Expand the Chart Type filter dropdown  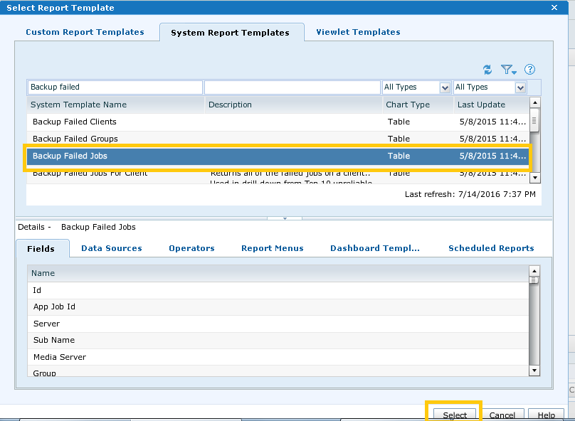tap(445, 87)
